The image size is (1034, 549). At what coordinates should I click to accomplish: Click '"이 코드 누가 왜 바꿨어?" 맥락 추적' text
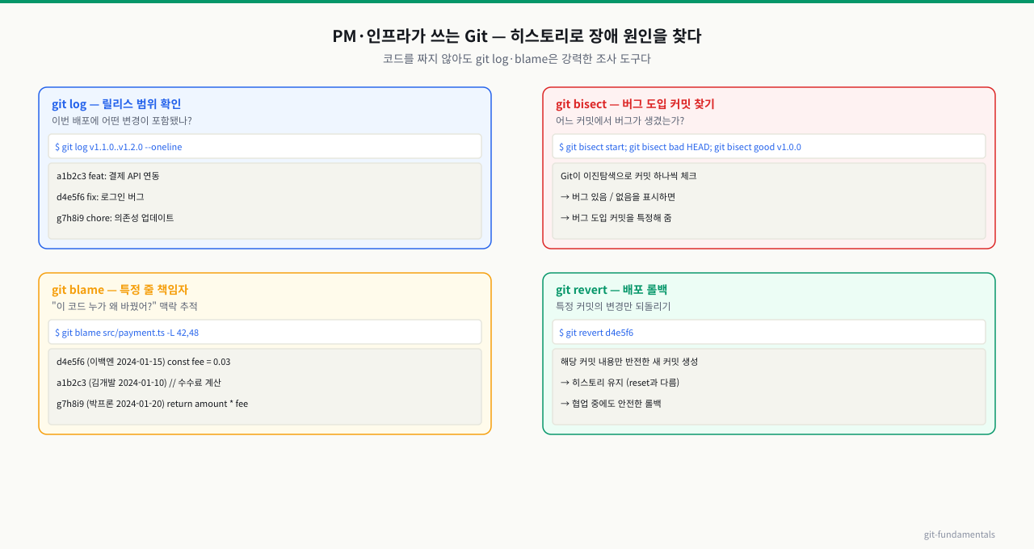tap(124, 307)
